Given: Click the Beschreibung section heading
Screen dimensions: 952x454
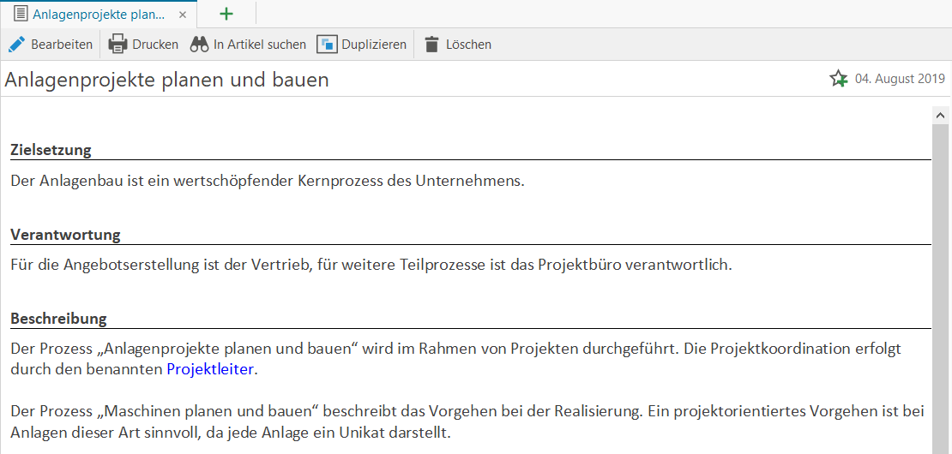Looking at the screenshot, I should click(58, 318).
